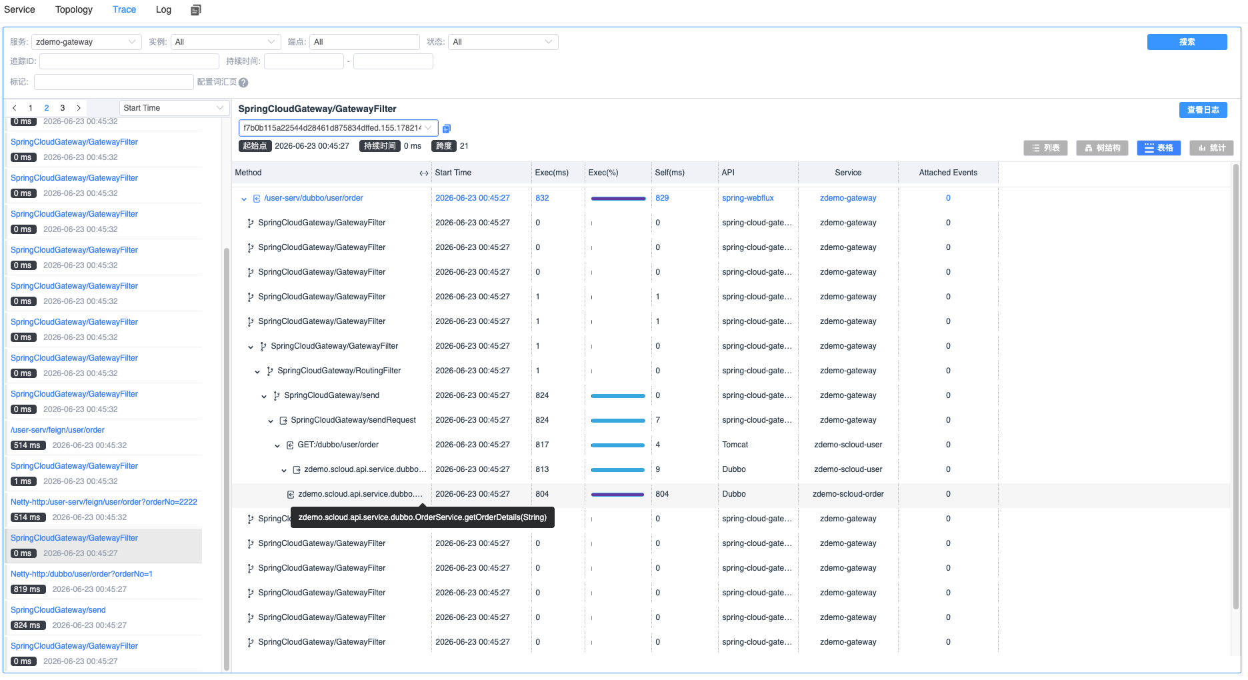Image resolution: width=1248 pixels, height=680 pixels.
Task: Go to page 1 of trace list
Action: click(31, 108)
